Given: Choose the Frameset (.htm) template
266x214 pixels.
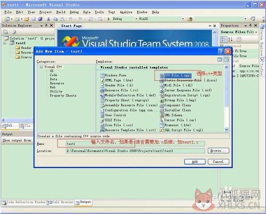Looking at the screenshot, I should point(176,125).
